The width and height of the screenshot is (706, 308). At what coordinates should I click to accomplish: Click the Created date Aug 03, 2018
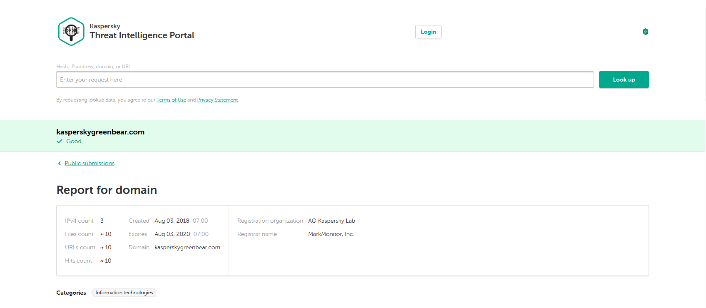point(172,221)
